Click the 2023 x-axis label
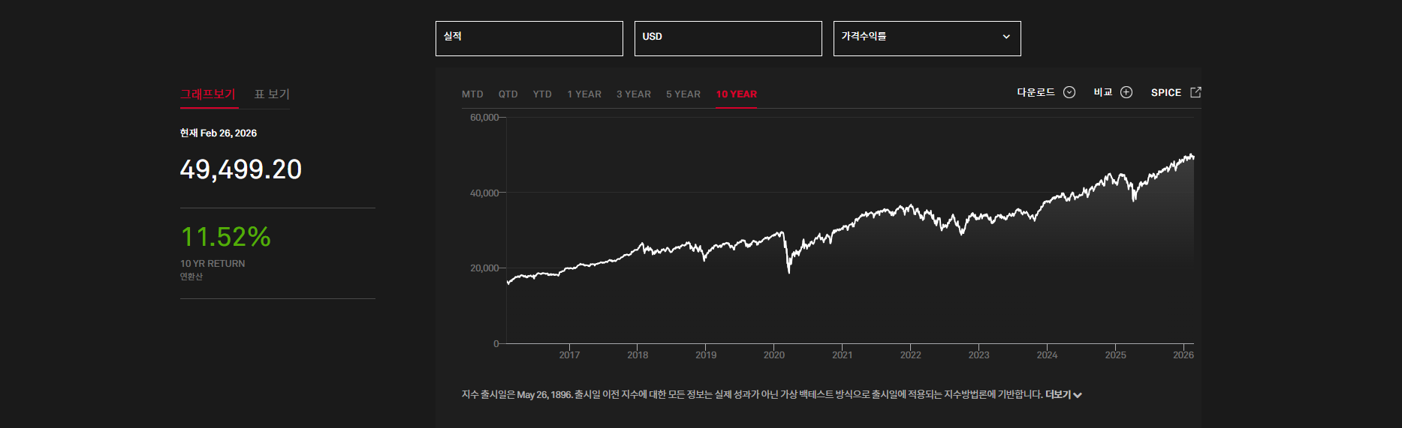Viewport: 1402px width, 428px height. click(978, 355)
